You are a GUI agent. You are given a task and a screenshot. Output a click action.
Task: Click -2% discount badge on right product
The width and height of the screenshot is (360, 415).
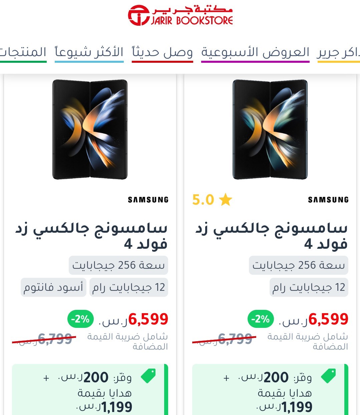click(x=261, y=319)
